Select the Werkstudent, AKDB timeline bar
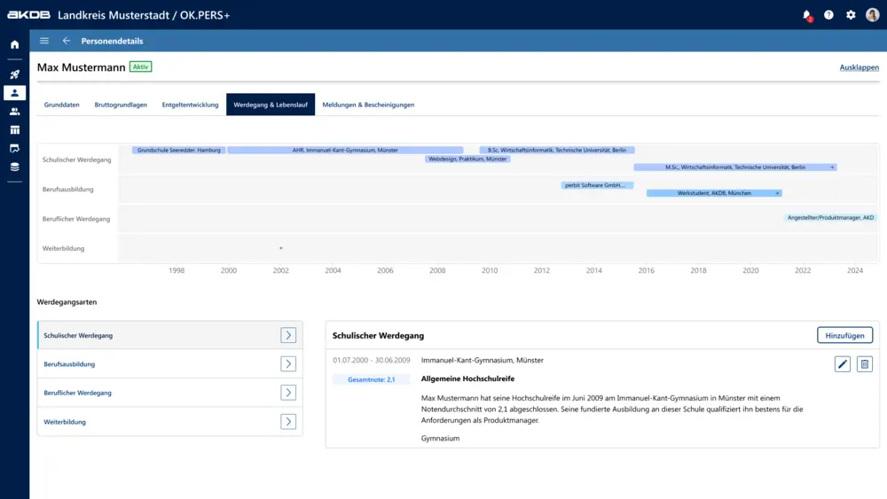The height and width of the screenshot is (499, 887). click(x=713, y=192)
